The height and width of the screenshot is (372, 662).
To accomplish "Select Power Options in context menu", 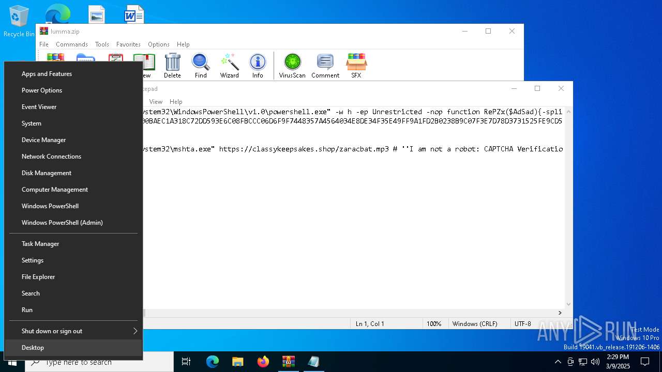I will tap(73, 90).
